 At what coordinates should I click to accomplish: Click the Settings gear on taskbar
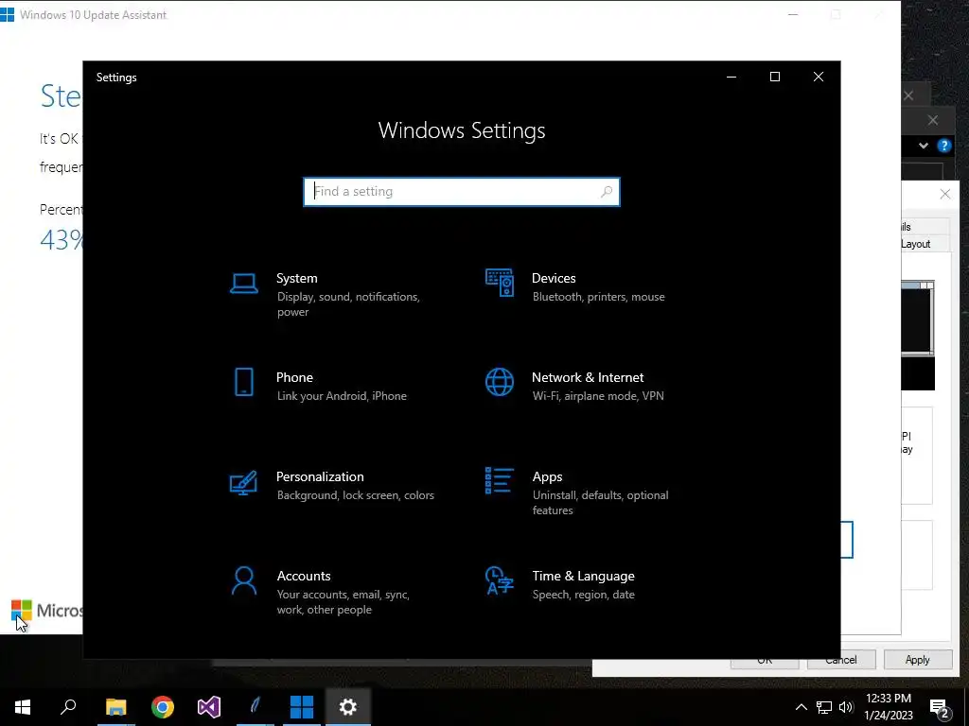348,707
